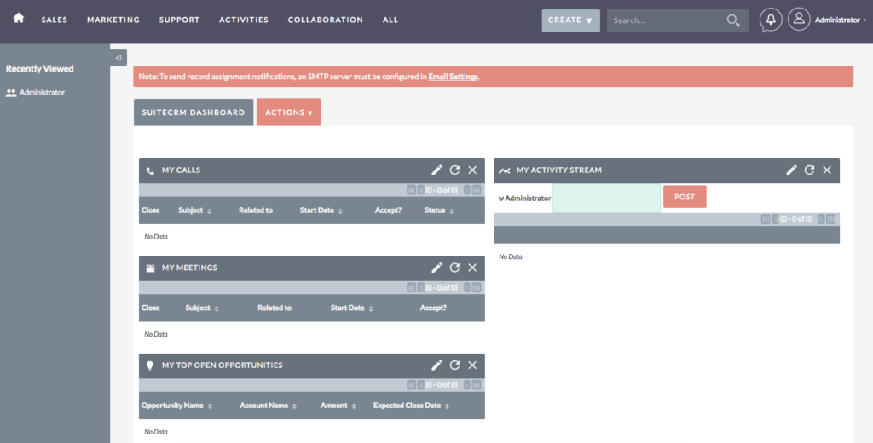
Task: Open the Create dropdown menu
Action: [x=570, y=20]
